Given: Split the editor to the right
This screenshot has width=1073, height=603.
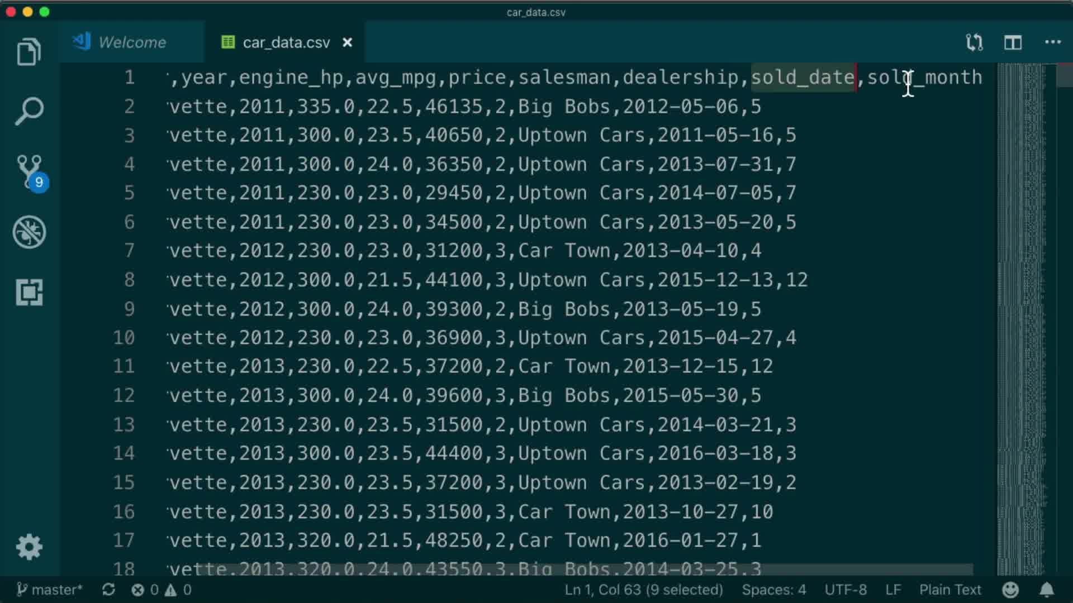Looking at the screenshot, I should (1013, 42).
